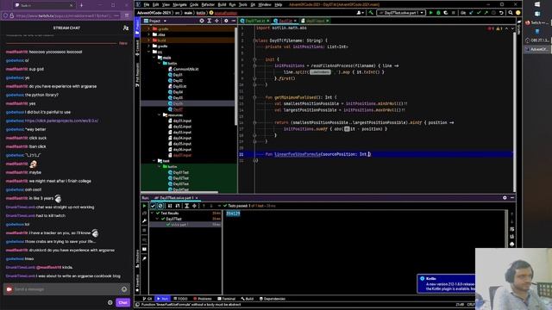Image resolution: width=552 pixels, height=310 pixels.
Task: Click the Build project hammer icon
Action: click(371, 13)
